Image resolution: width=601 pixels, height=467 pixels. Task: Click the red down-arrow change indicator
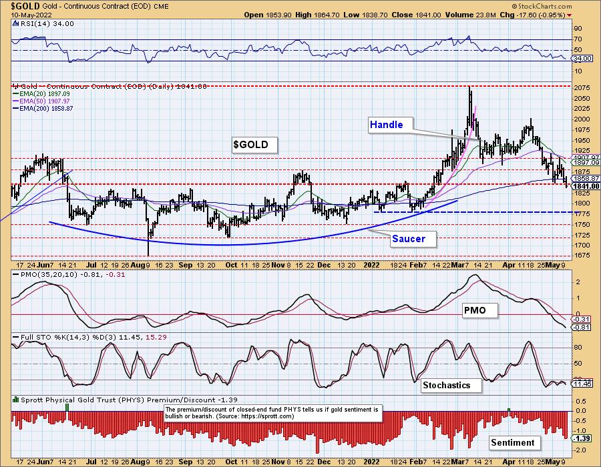pos(570,15)
